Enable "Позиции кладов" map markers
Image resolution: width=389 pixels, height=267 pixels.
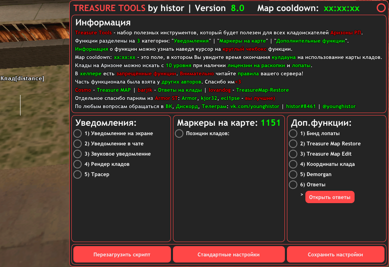tap(179, 133)
